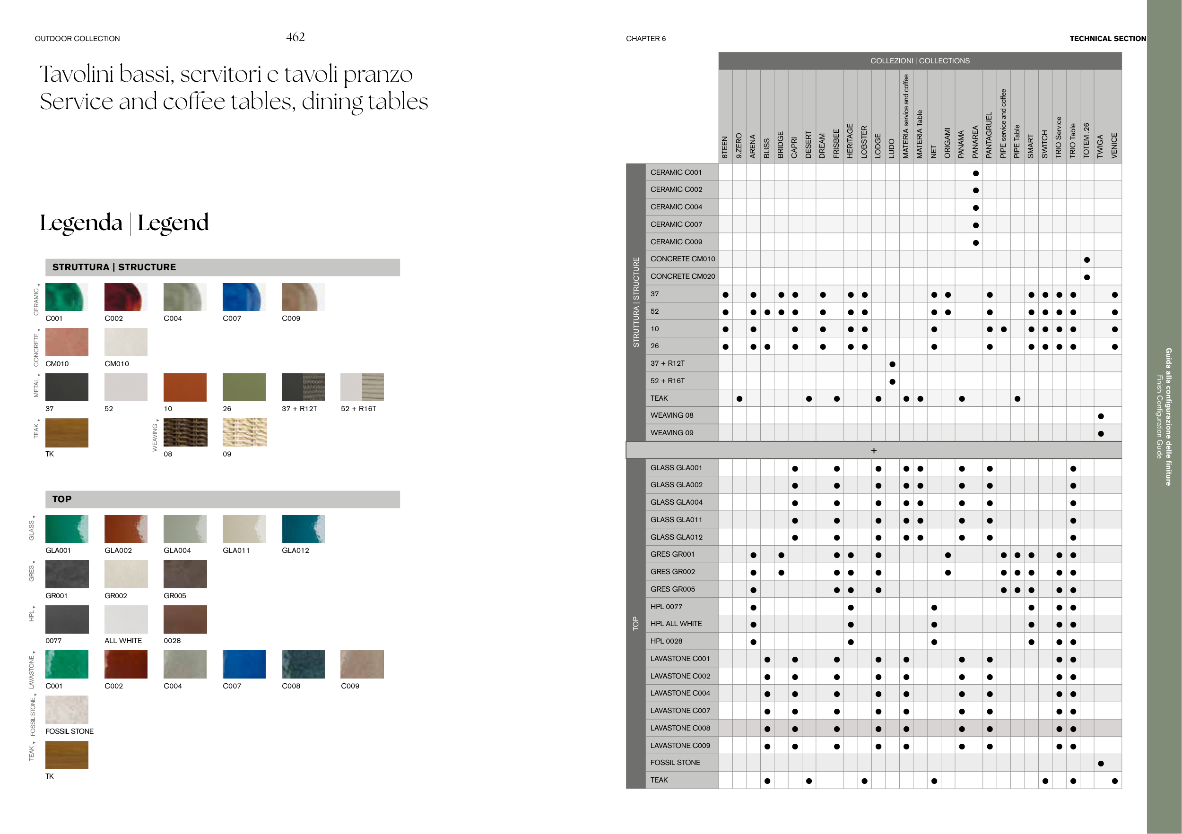Click the GLA012 teal glass top swatch
Screen dimensions: 1182x834
click(303, 529)
